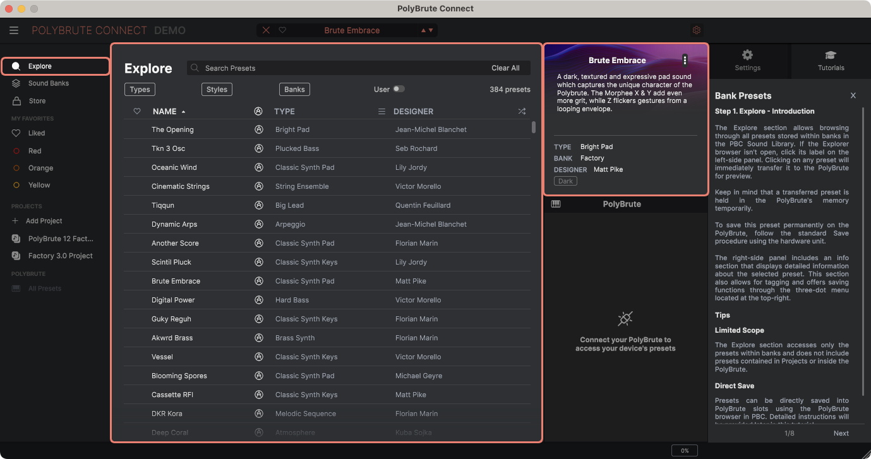Select the Red favorites color tag
The width and height of the screenshot is (871, 459).
[x=35, y=151]
